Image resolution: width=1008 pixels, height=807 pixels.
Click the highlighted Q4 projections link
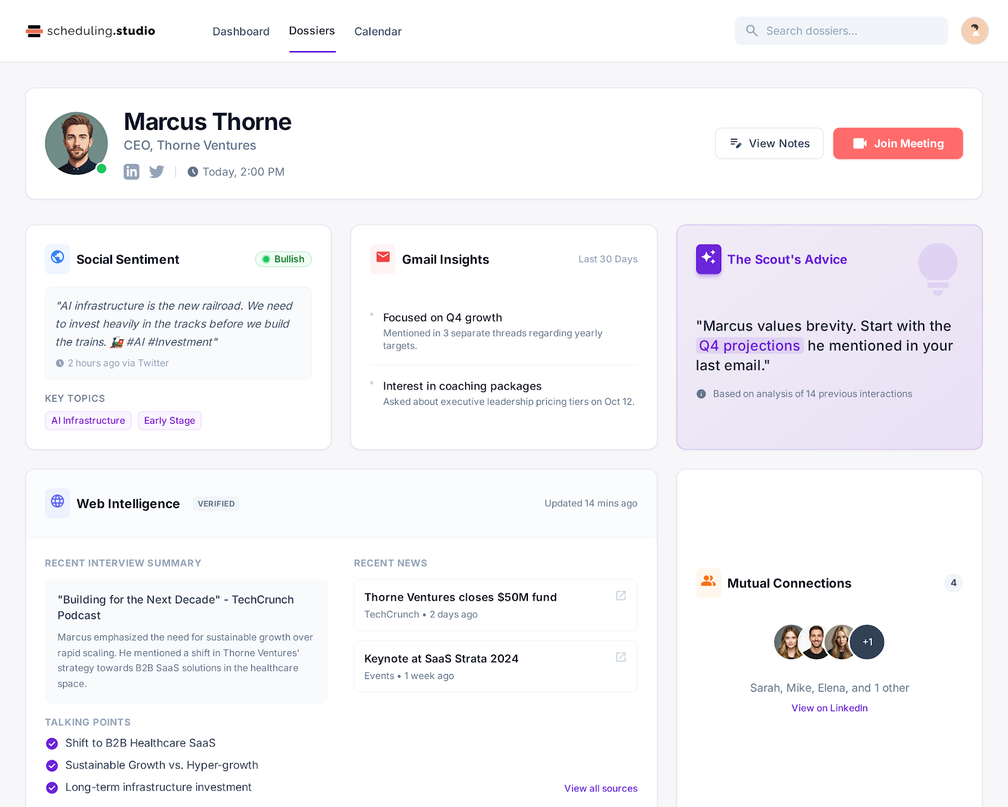pyautogui.click(x=750, y=345)
